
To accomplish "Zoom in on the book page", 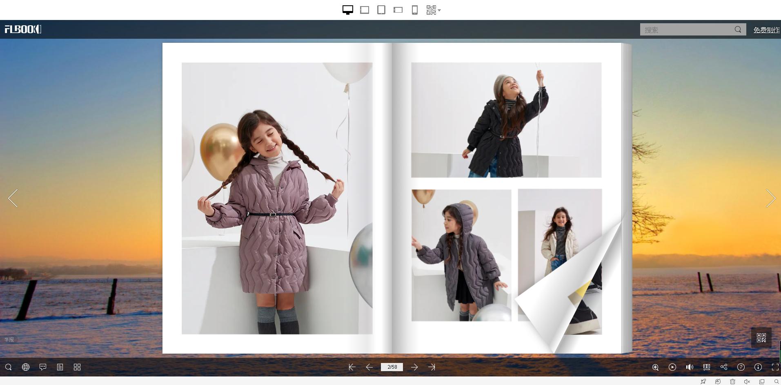I will pyautogui.click(x=655, y=367).
